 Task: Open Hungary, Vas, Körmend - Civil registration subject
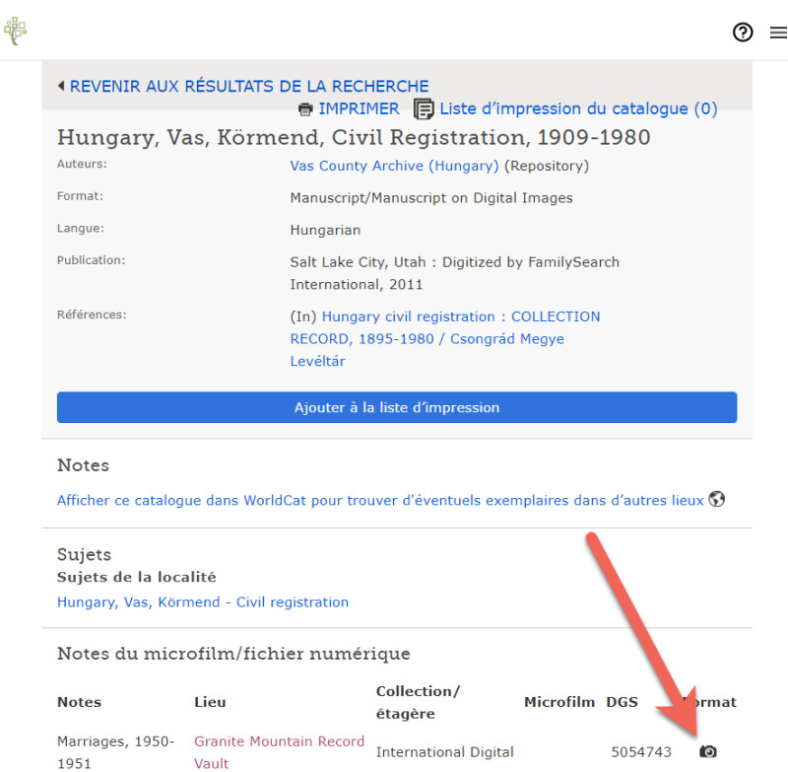pyautogui.click(x=203, y=602)
